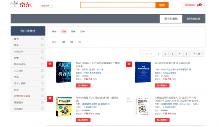This screenshot has width=219, height=127.
Task: Switch to 图书销量榜 tab
Action: [171, 19]
